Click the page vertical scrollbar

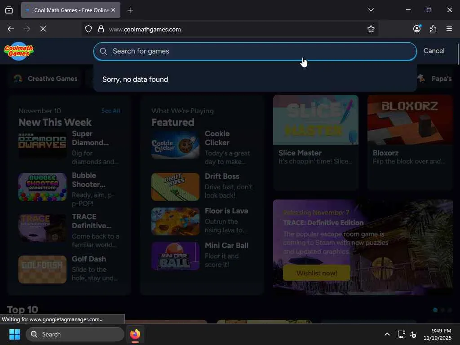[458, 54]
